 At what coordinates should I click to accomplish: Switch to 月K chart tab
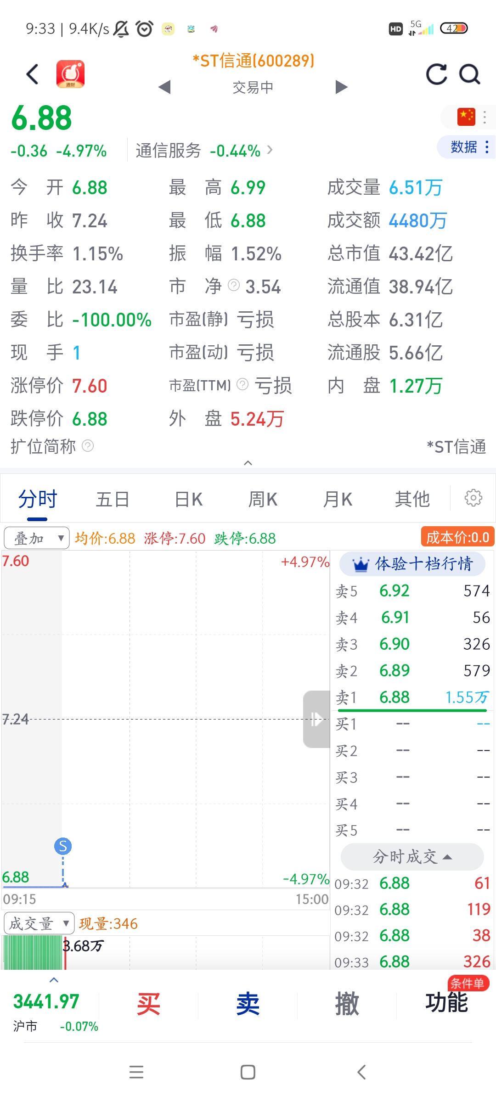pos(338,499)
